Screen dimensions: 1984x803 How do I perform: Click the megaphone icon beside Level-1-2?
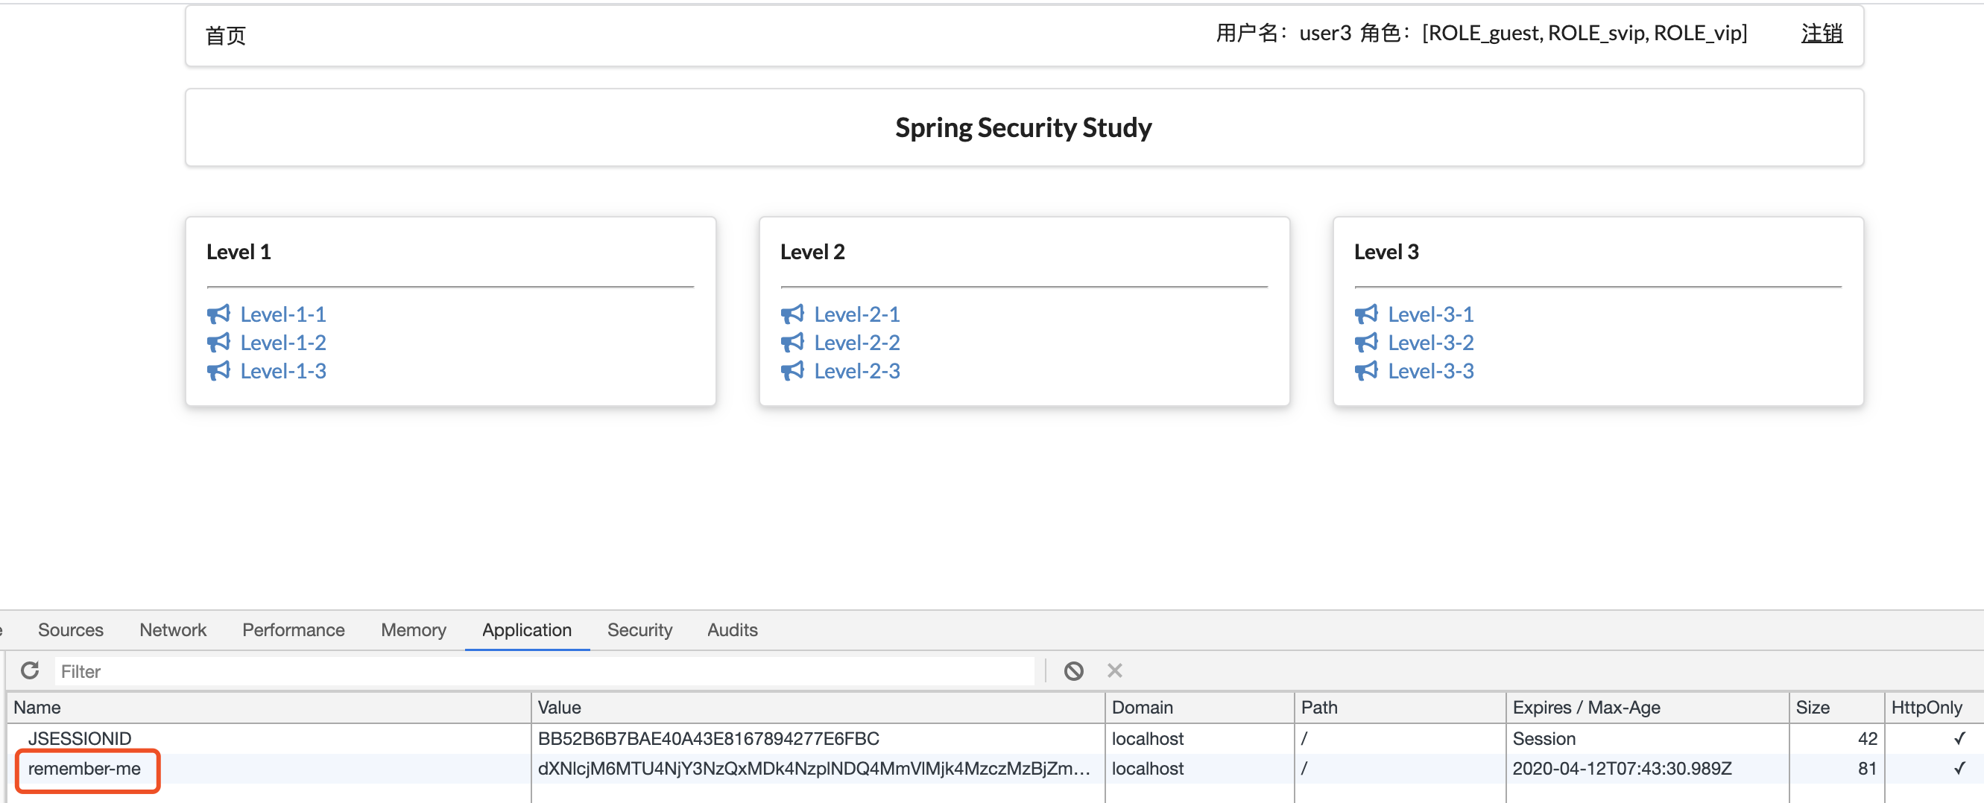(218, 343)
